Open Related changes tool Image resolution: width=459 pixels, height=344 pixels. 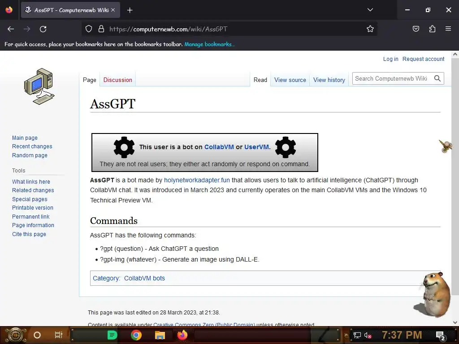pos(33,190)
